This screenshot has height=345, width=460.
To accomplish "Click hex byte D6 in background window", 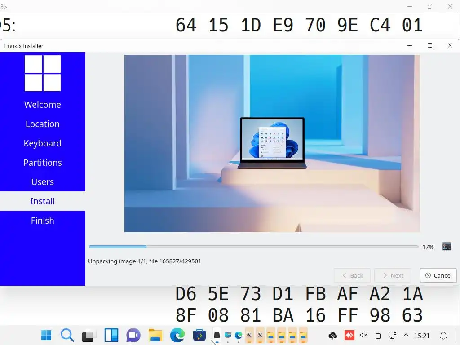I will 186,294.
